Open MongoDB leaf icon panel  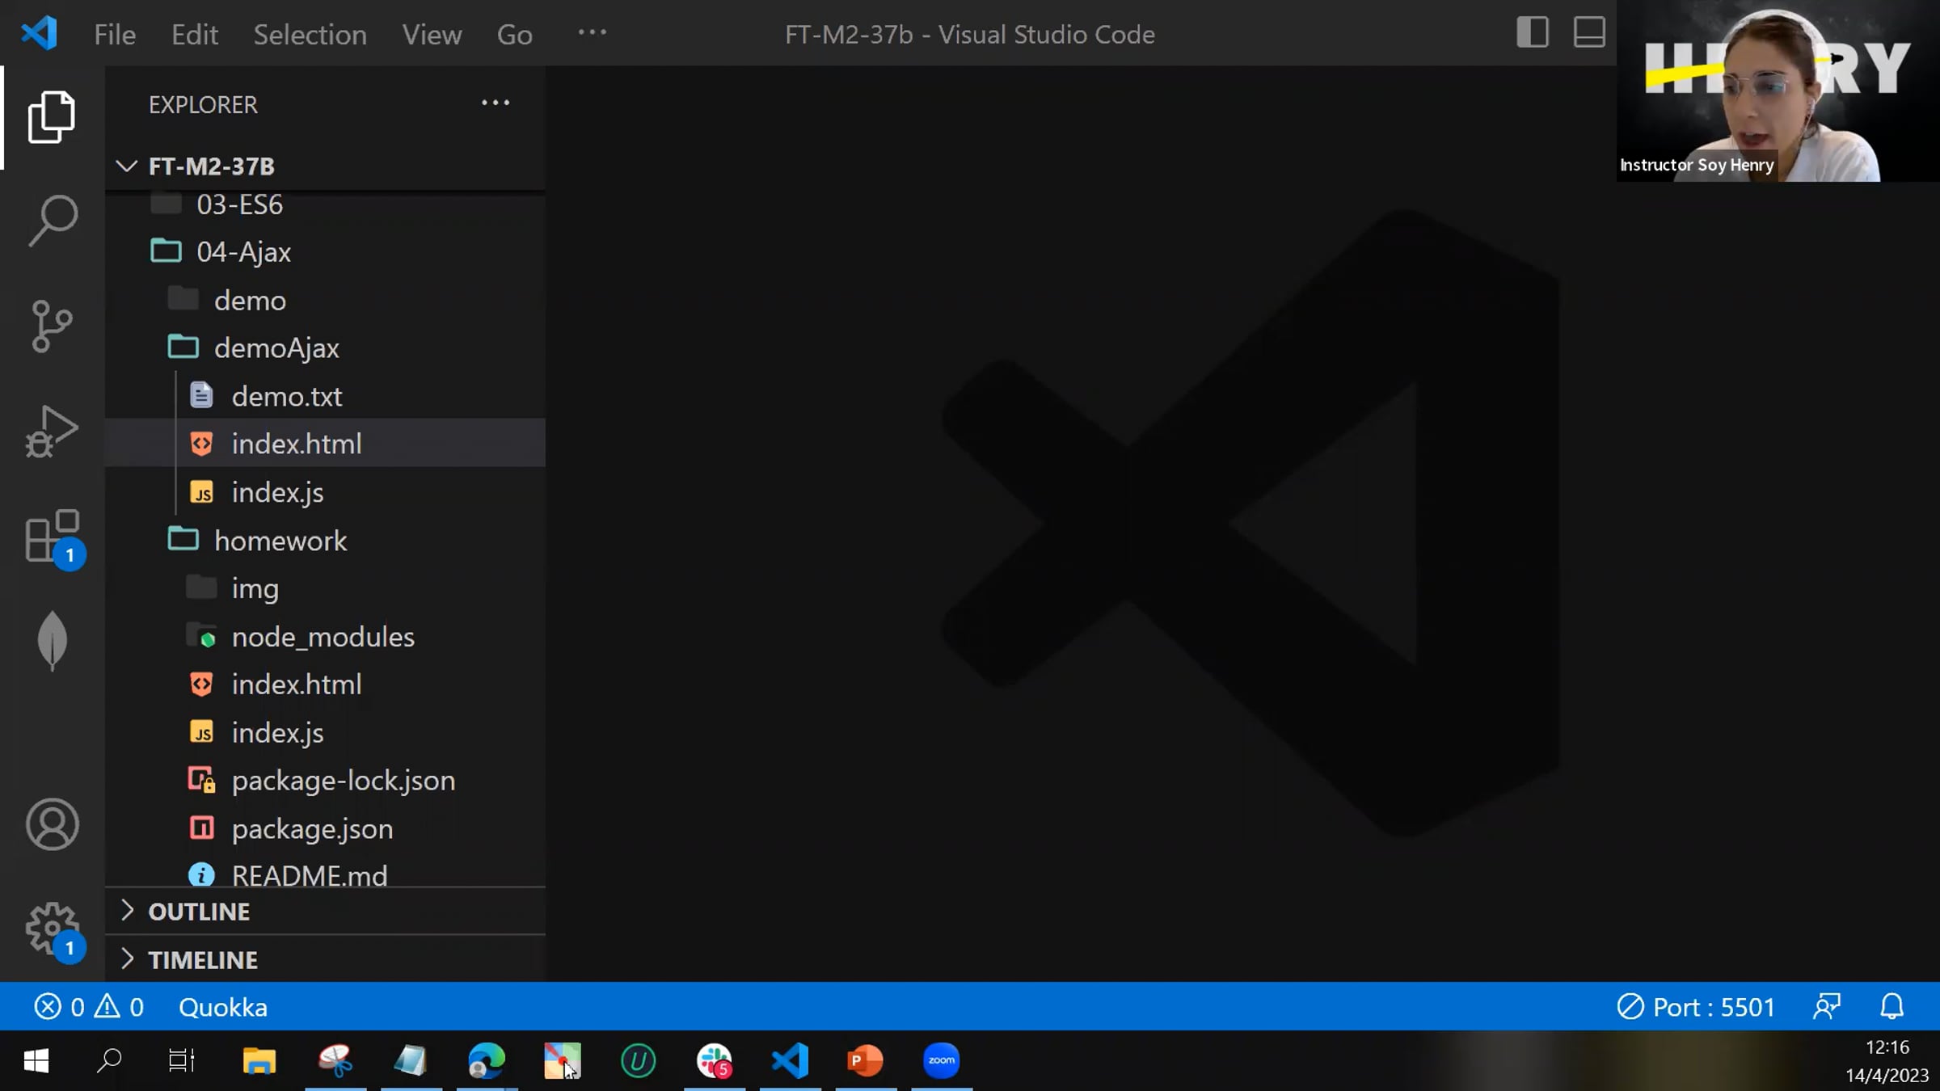point(53,640)
